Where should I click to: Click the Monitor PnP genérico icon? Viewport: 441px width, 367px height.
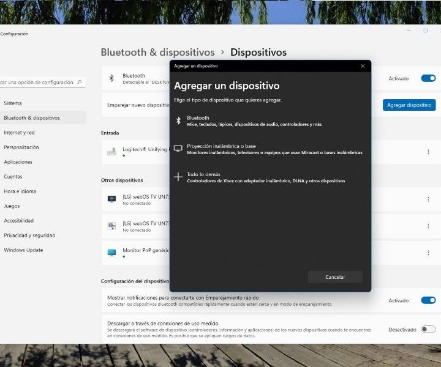coord(111,253)
